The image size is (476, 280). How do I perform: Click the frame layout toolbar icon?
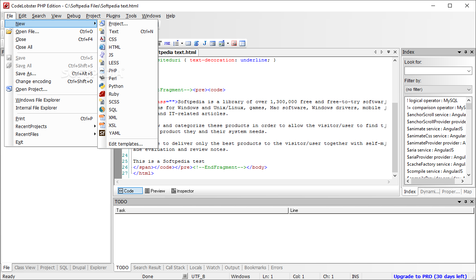pos(242,43)
